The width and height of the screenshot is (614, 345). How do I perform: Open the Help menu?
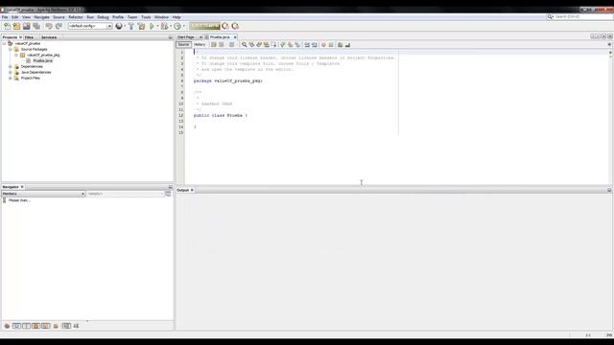tap(177, 17)
